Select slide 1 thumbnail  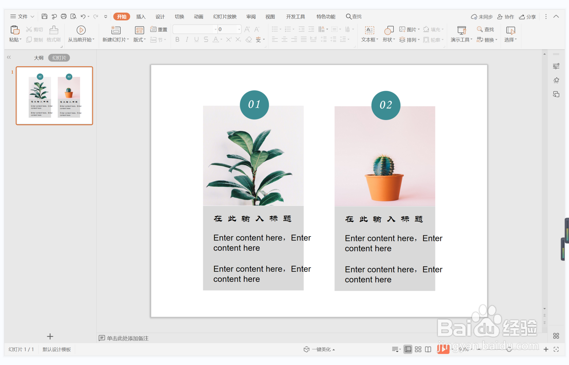[54, 96]
